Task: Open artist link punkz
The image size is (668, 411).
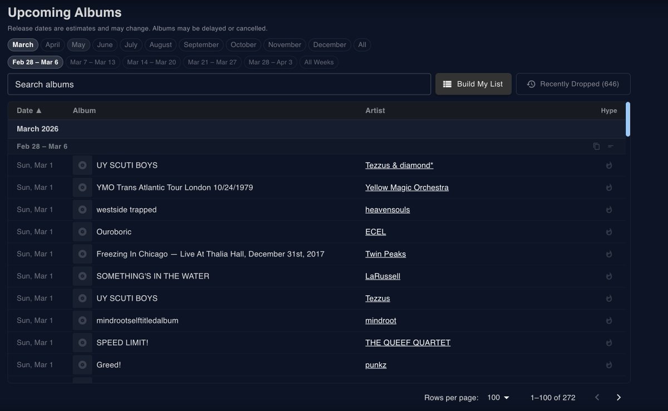Action: (x=376, y=365)
